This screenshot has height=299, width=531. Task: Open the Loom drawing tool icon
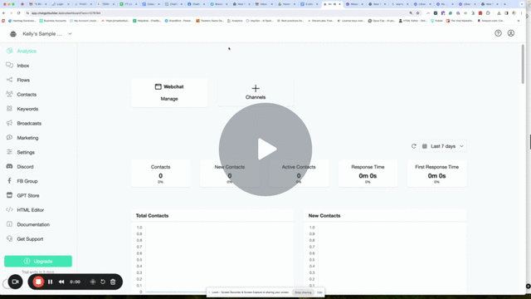[x=92, y=282]
